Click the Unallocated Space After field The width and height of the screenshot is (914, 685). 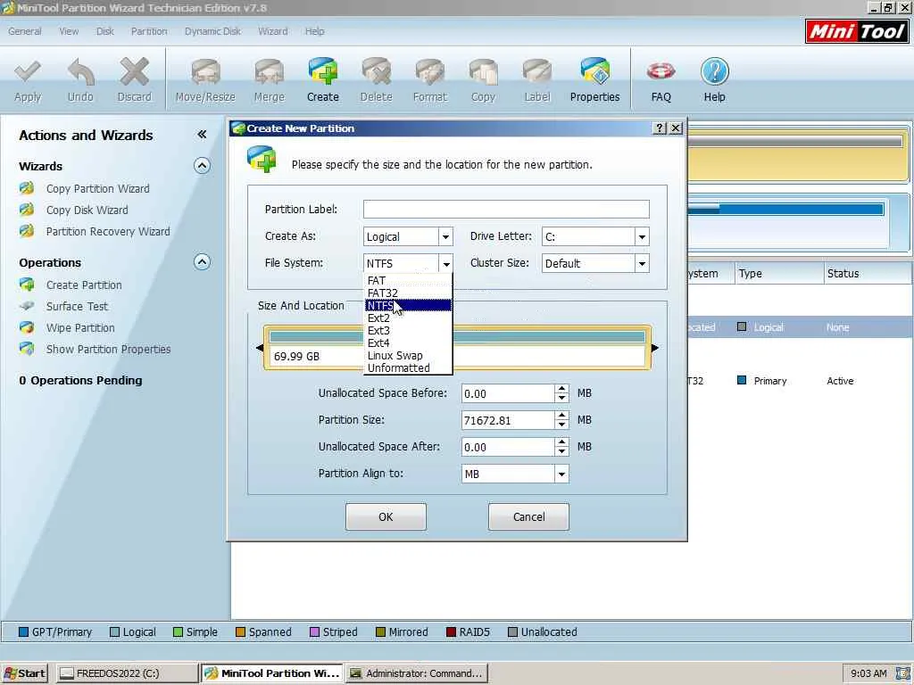tap(508, 447)
